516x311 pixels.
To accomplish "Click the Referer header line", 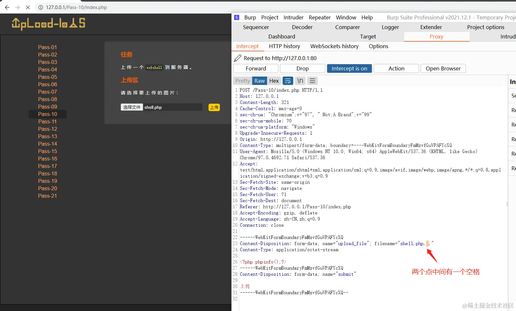I will [295, 207].
